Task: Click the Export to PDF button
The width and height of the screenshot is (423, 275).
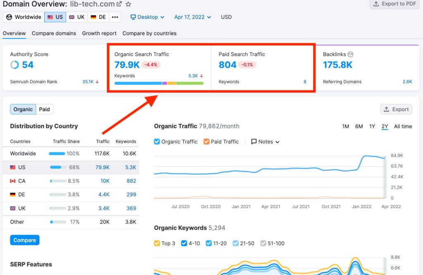Action: [394, 4]
